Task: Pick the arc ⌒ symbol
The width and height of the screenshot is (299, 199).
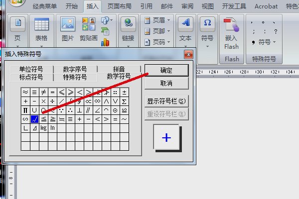Action: tap(107, 110)
